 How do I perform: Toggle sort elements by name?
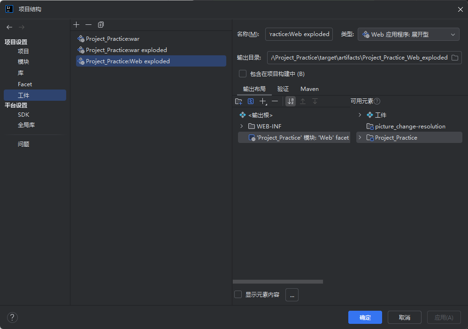[x=291, y=101]
